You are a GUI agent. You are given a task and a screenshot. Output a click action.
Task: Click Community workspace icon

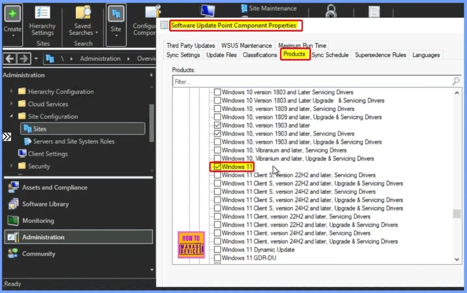coord(13,253)
